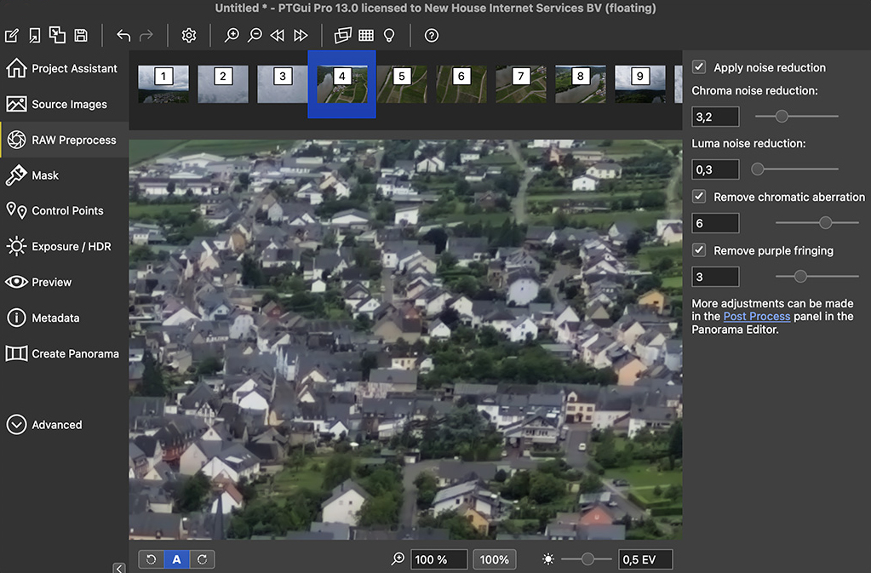Click the new project icon

point(12,36)
